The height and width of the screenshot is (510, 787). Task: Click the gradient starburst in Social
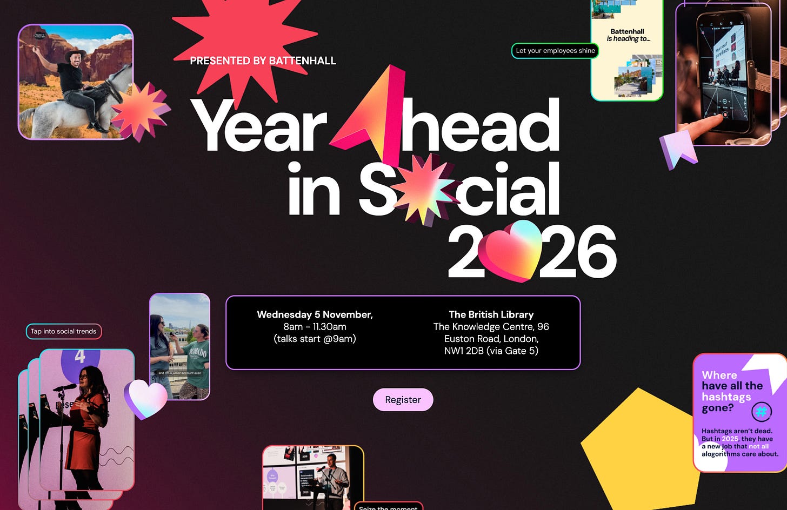425,189
